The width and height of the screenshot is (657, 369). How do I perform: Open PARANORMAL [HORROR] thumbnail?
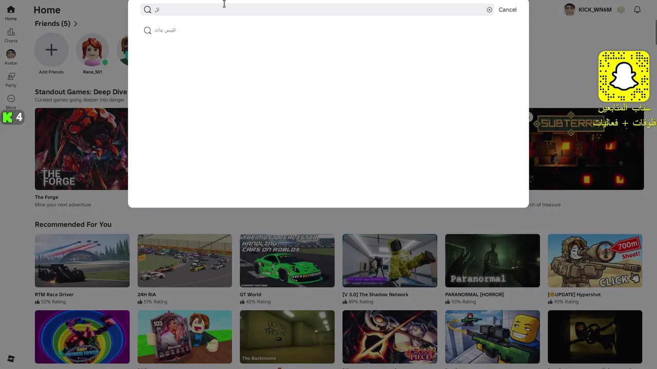coord(492,261)
